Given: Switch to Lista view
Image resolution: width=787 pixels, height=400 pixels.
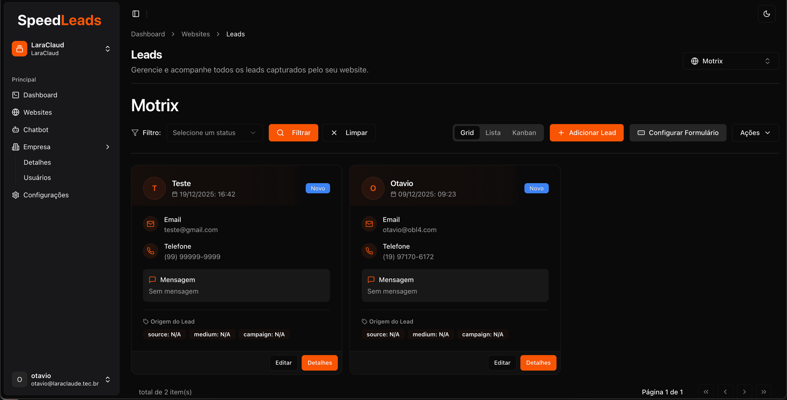Looking at the screenshot, I should 493,133.
